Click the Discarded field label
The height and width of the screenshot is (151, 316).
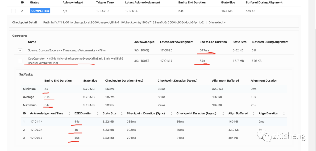216,22
